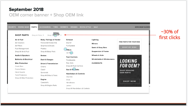Open the Helmets navigation menu
The image size is (188, 106).
pyautogui.click(x=12, y=27)
